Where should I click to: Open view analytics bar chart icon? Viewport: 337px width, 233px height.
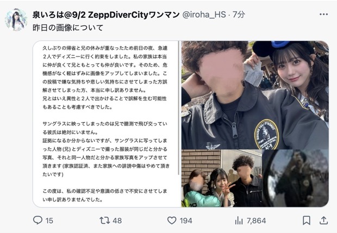[239, 221]
